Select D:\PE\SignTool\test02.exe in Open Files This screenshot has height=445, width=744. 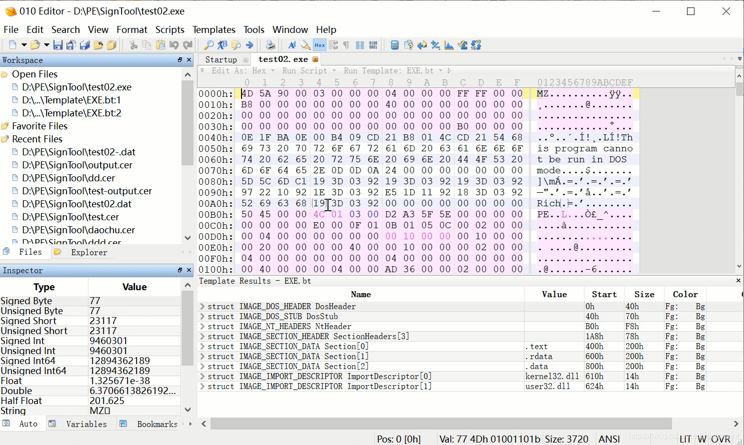pos(76,87)
